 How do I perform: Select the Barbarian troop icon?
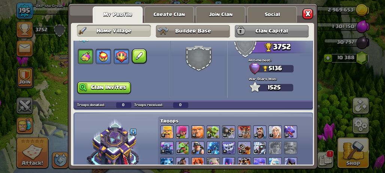pyautogui.click(x=167, y=132)
